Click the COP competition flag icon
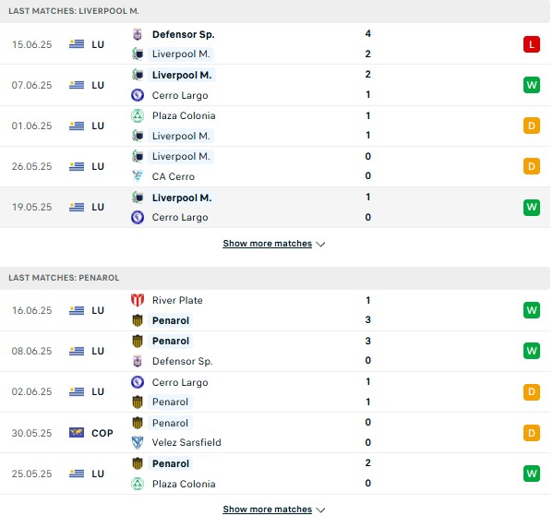This screenshot has height=528, width=553. (x=77, y=432)
